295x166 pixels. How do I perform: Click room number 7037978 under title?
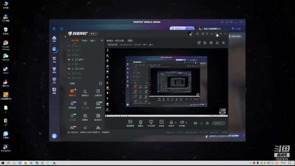click(137, 45)
